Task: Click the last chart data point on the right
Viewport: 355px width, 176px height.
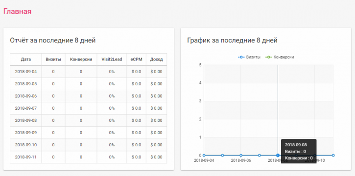Action: 333,155
